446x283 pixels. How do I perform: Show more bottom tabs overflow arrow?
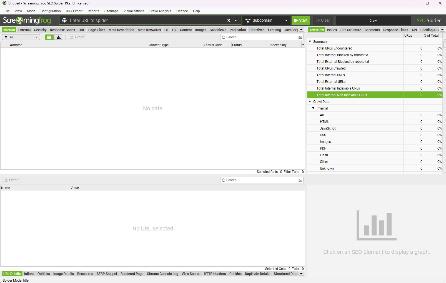301,274
